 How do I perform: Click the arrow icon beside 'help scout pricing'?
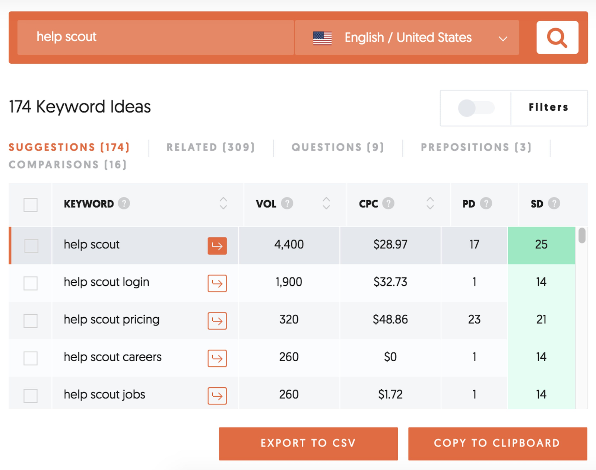[x=217, y=321]
